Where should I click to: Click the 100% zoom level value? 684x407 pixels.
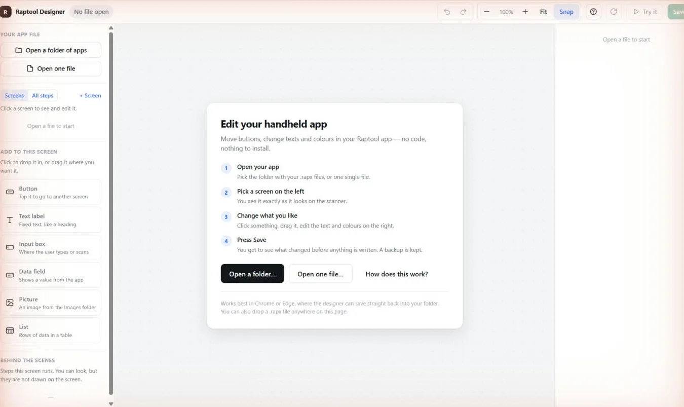pos(506,12)
